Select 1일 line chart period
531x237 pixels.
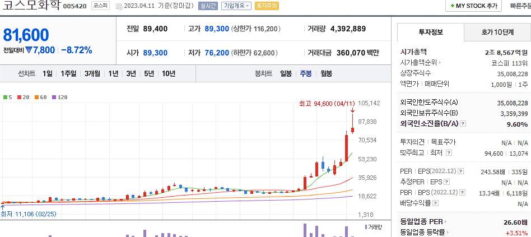48,74
